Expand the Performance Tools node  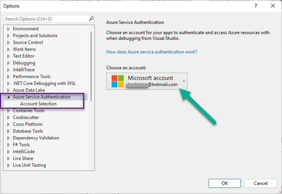(x=8, y=77)
